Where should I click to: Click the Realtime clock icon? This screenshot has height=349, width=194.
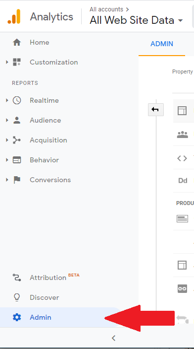point(17,100)
